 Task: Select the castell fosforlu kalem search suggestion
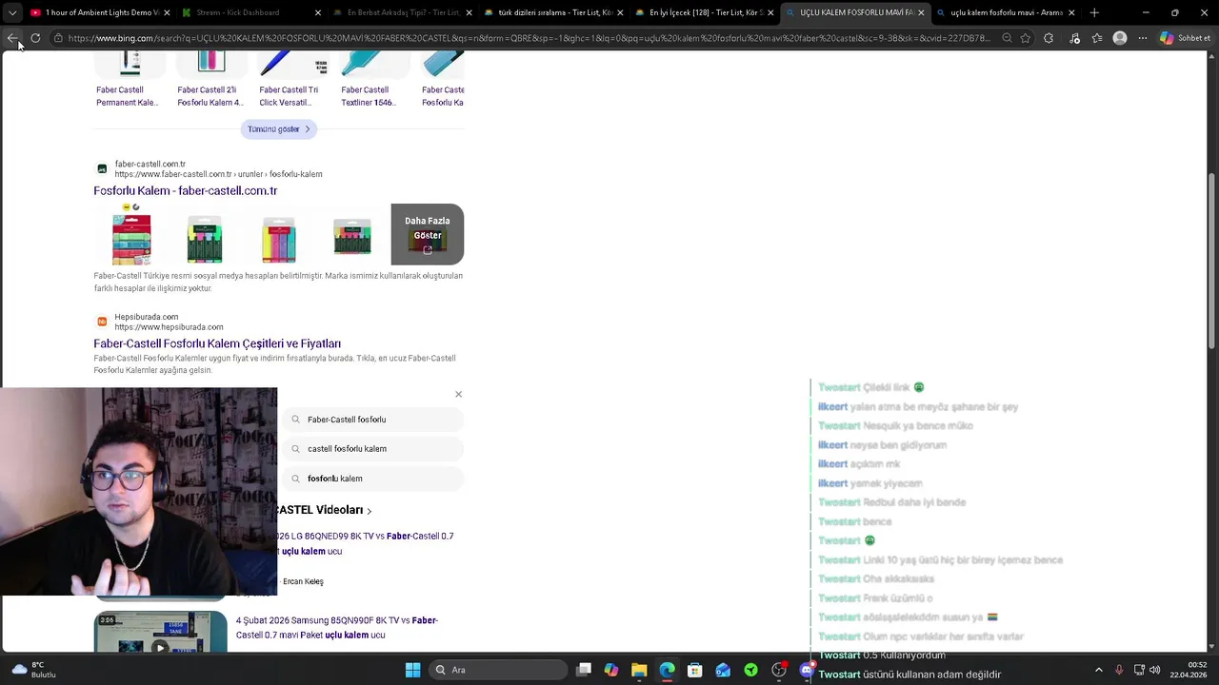373,449
